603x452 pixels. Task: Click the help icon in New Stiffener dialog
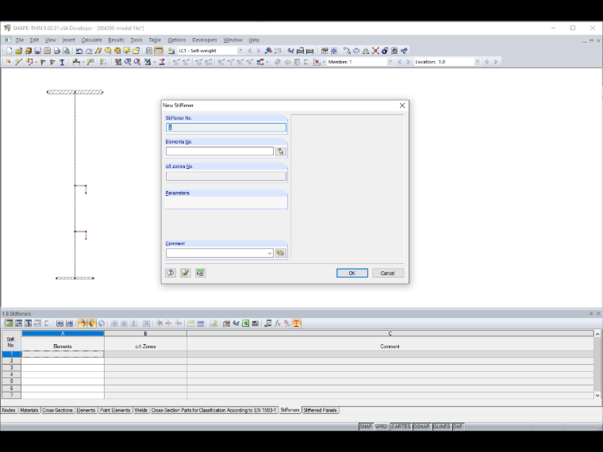(171, 273)
